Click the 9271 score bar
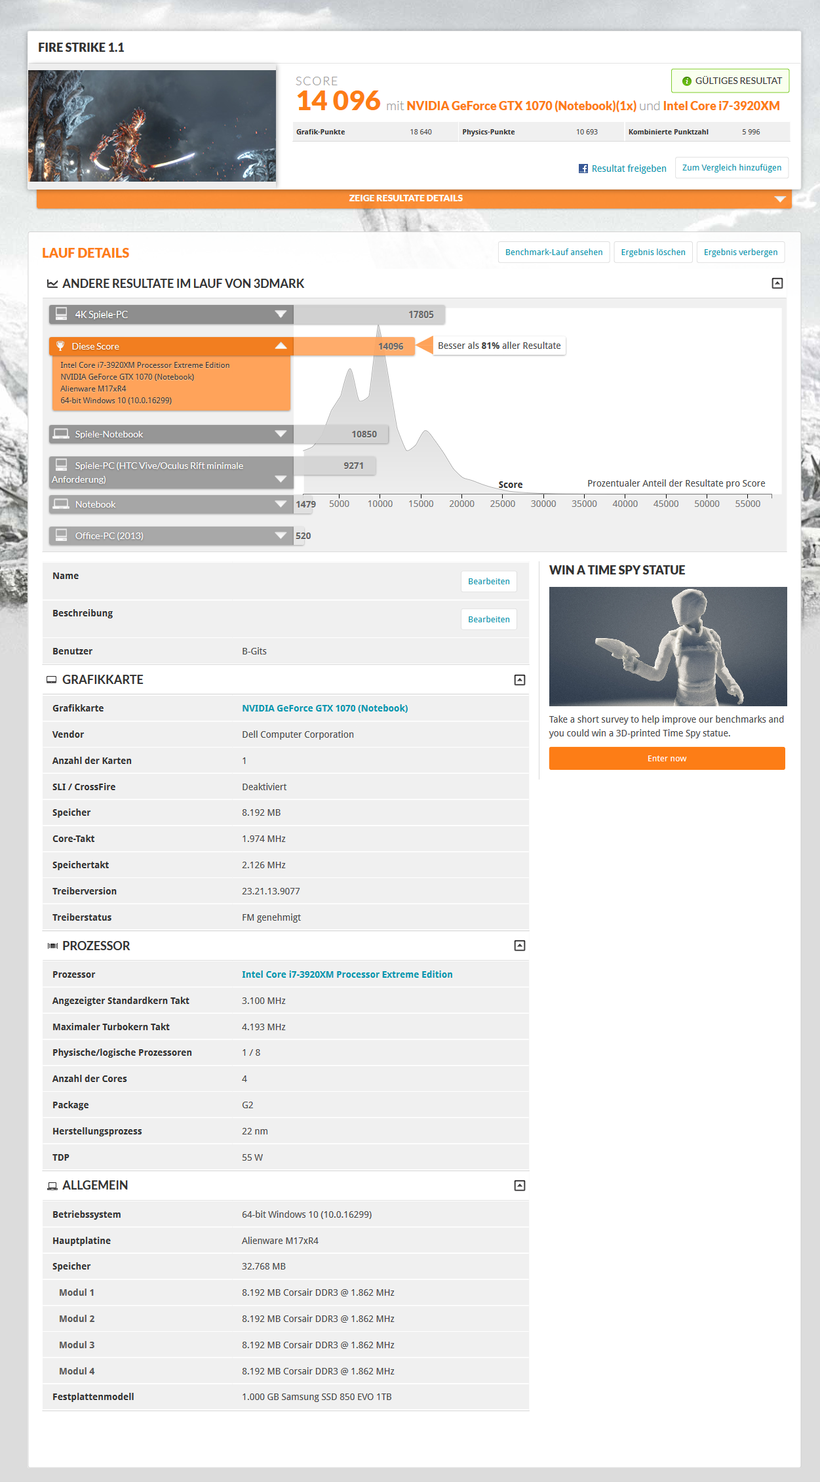820x1482 pixels. tap(334, 466)
